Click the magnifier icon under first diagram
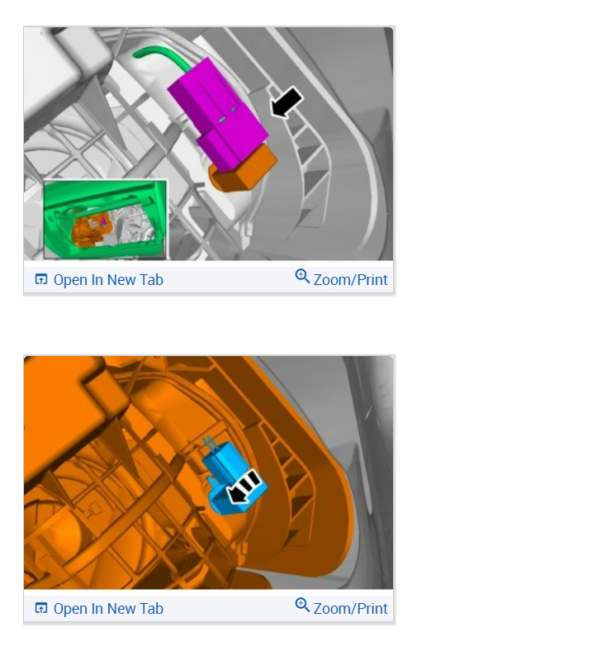597x651 pixels. pos(302,277)
